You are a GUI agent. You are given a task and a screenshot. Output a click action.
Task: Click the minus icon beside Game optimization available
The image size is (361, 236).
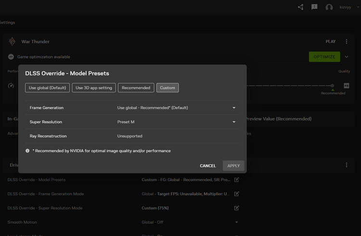coord(11,57)
